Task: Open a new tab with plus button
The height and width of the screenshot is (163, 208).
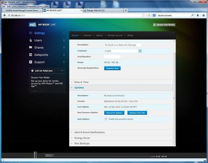Action: click(x=126, y=10)
